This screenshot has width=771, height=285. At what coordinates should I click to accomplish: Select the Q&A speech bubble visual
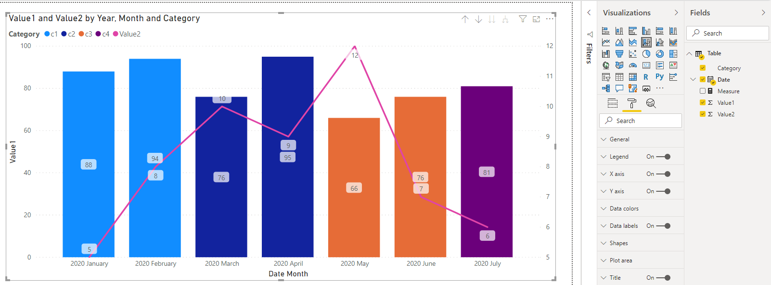tap(619, 88)
